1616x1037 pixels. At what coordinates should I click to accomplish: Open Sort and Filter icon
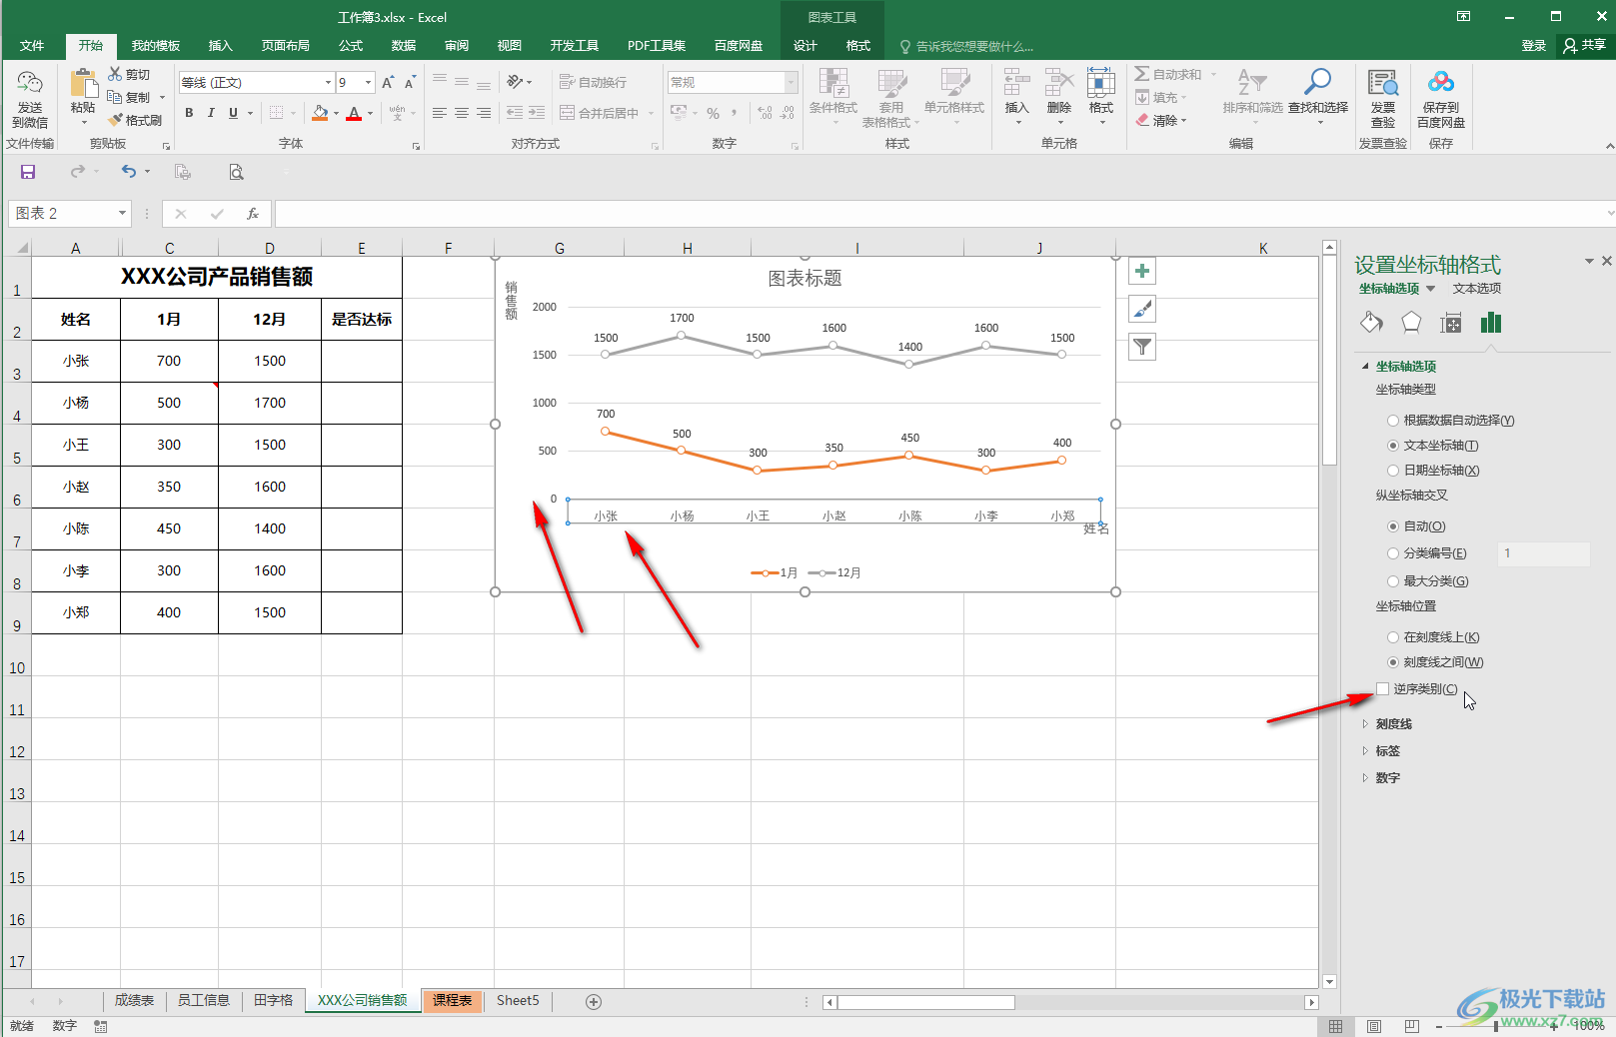pos(1252,84)
